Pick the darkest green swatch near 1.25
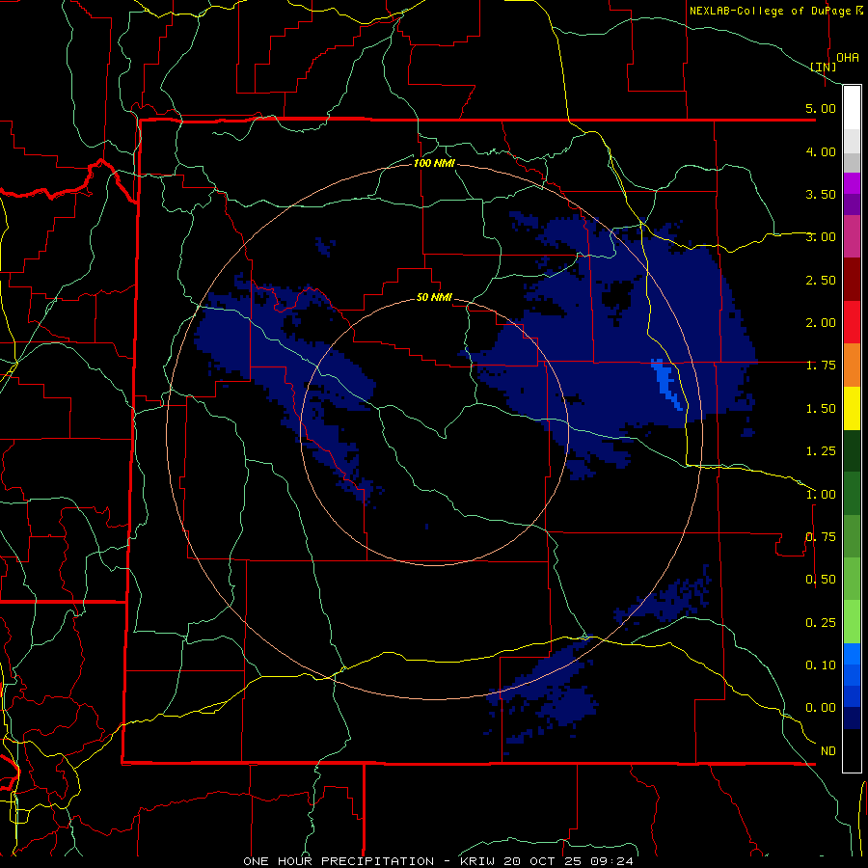 852,451
